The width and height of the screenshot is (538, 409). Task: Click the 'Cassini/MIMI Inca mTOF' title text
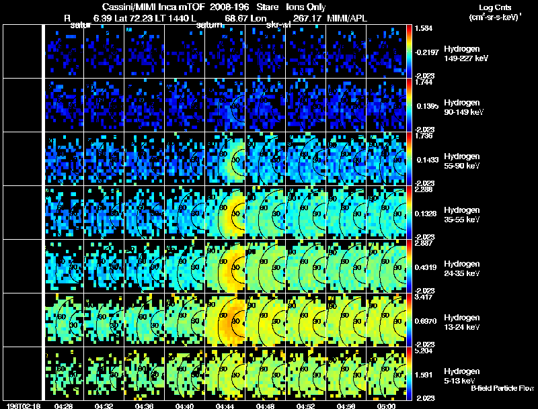(153, 7)
